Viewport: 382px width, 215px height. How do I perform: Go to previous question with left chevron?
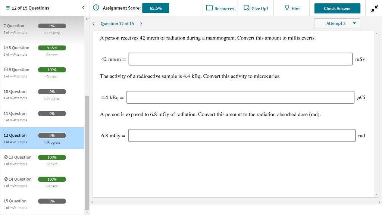coord(93,23)
